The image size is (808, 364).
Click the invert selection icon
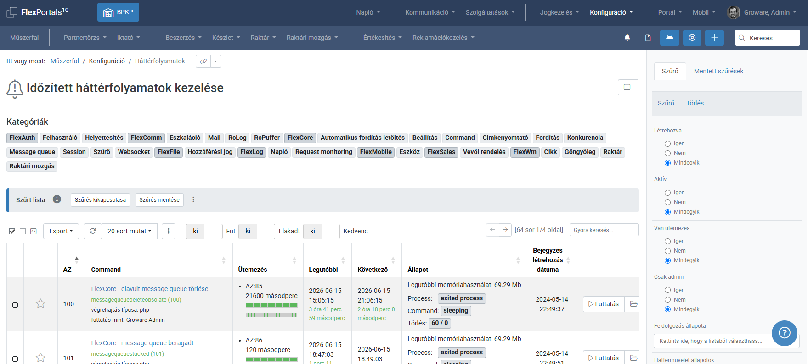(33, 231)
